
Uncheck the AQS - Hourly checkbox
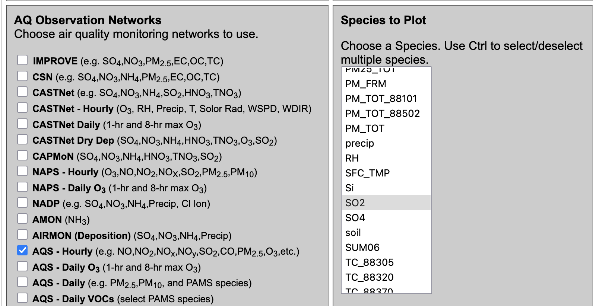point(22,251)
